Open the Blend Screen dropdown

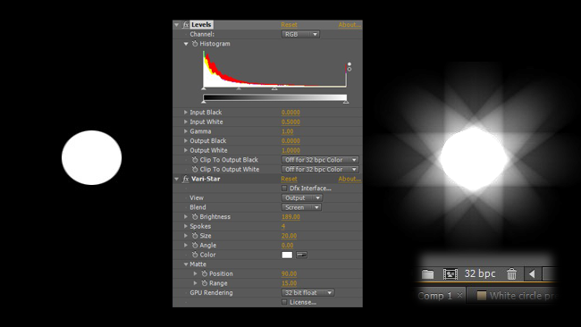pos(301,207)
